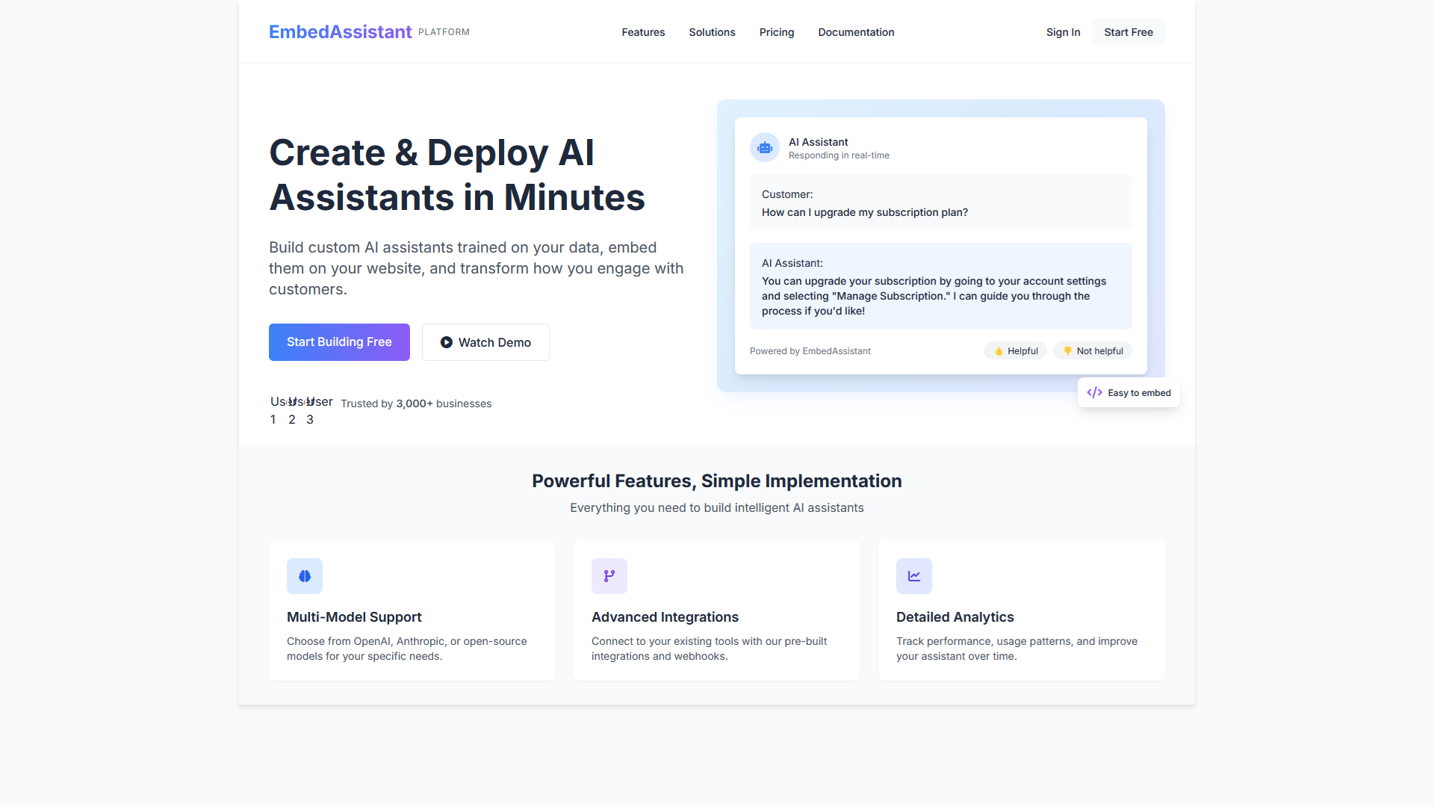This screenshot has height=807, width=1434.
Task: Click the customer question 'How can I upgrade my subscription plan?'
Action: pos(865,213)
